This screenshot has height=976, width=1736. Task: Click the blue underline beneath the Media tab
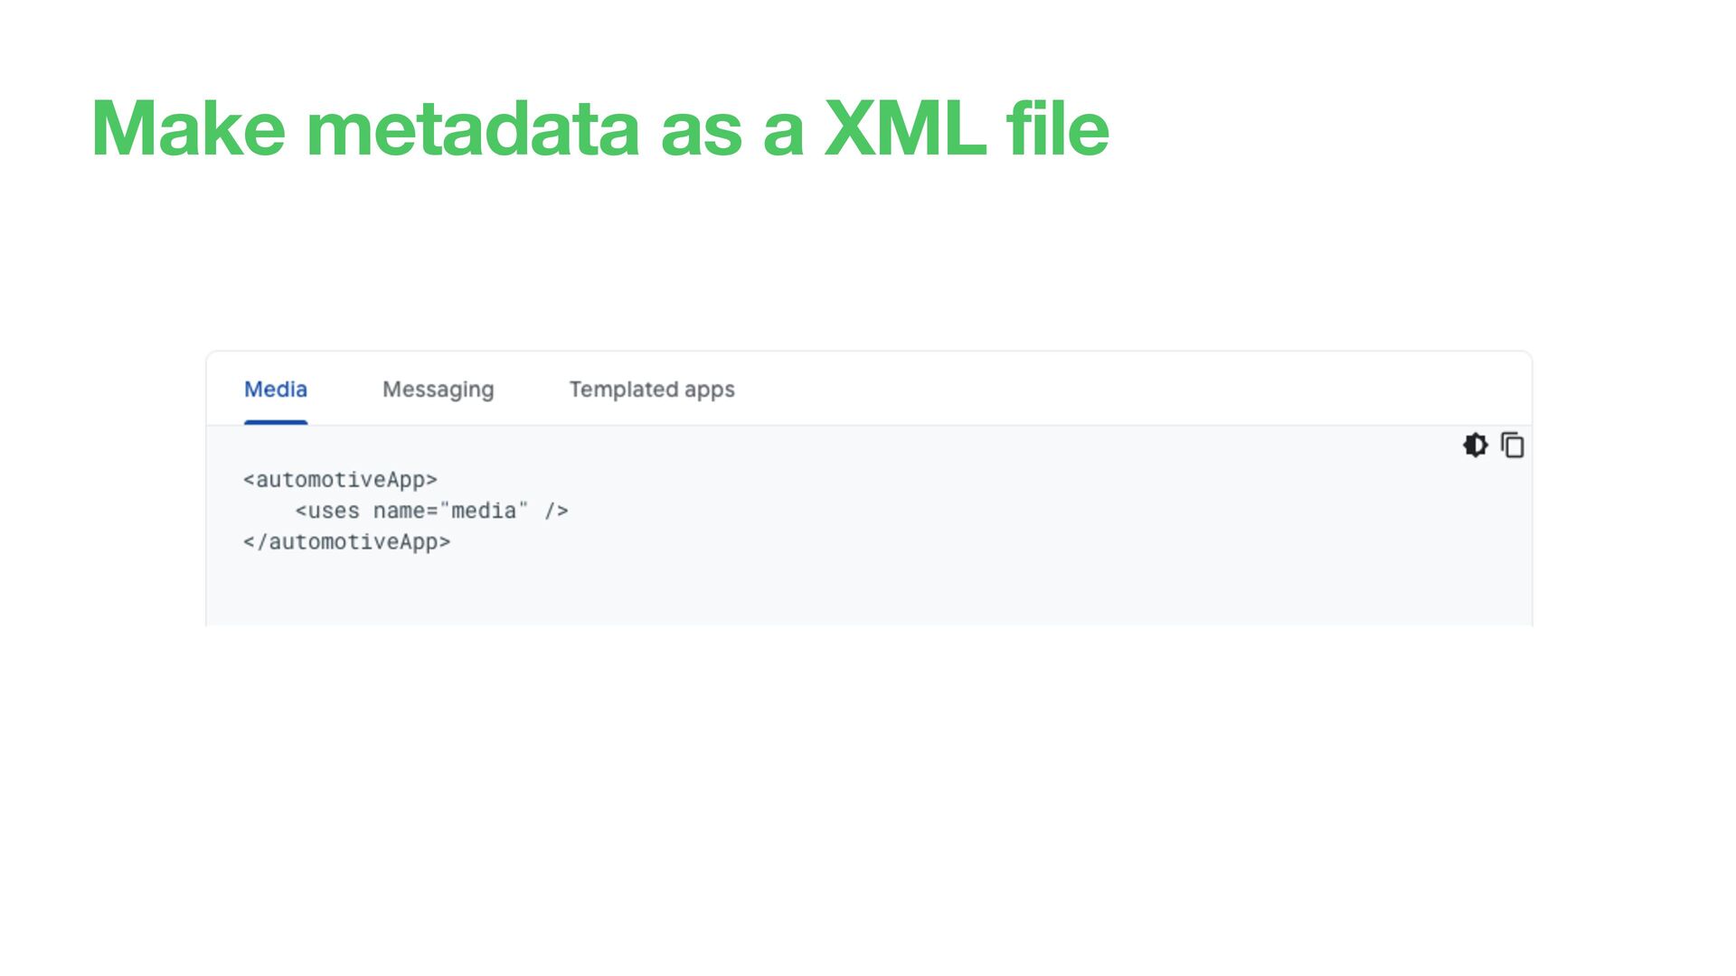pos(276,422)
